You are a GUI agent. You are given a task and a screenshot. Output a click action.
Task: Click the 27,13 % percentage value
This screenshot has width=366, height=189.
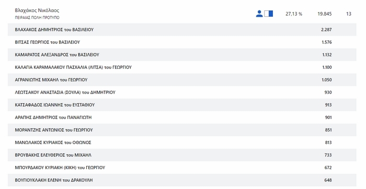(294, 14)
